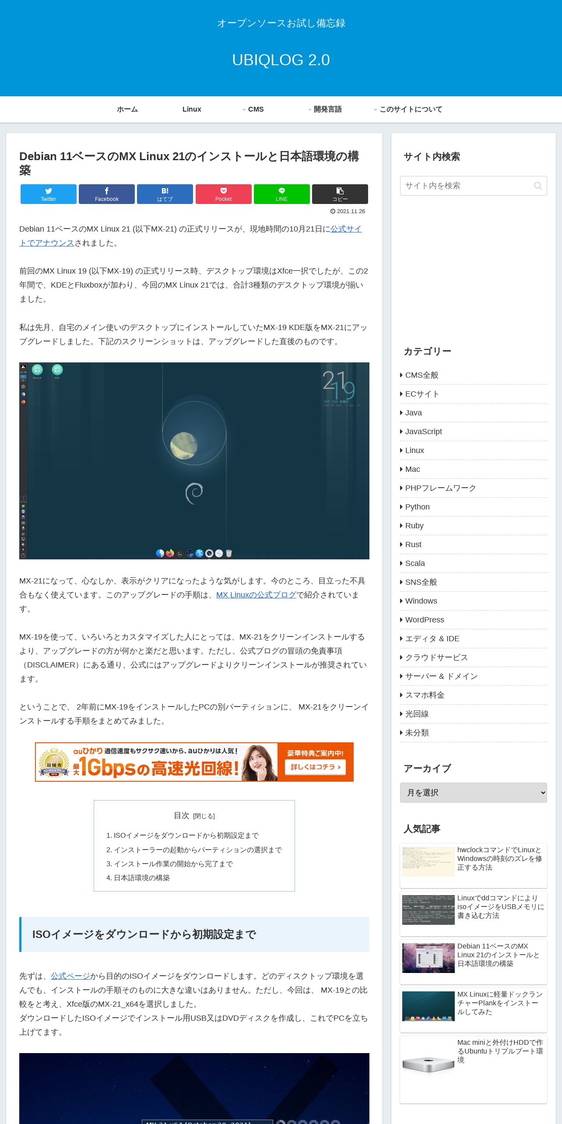Share the article via LINE
This screenshot has width=562, height=1124.
coord(282,194)
